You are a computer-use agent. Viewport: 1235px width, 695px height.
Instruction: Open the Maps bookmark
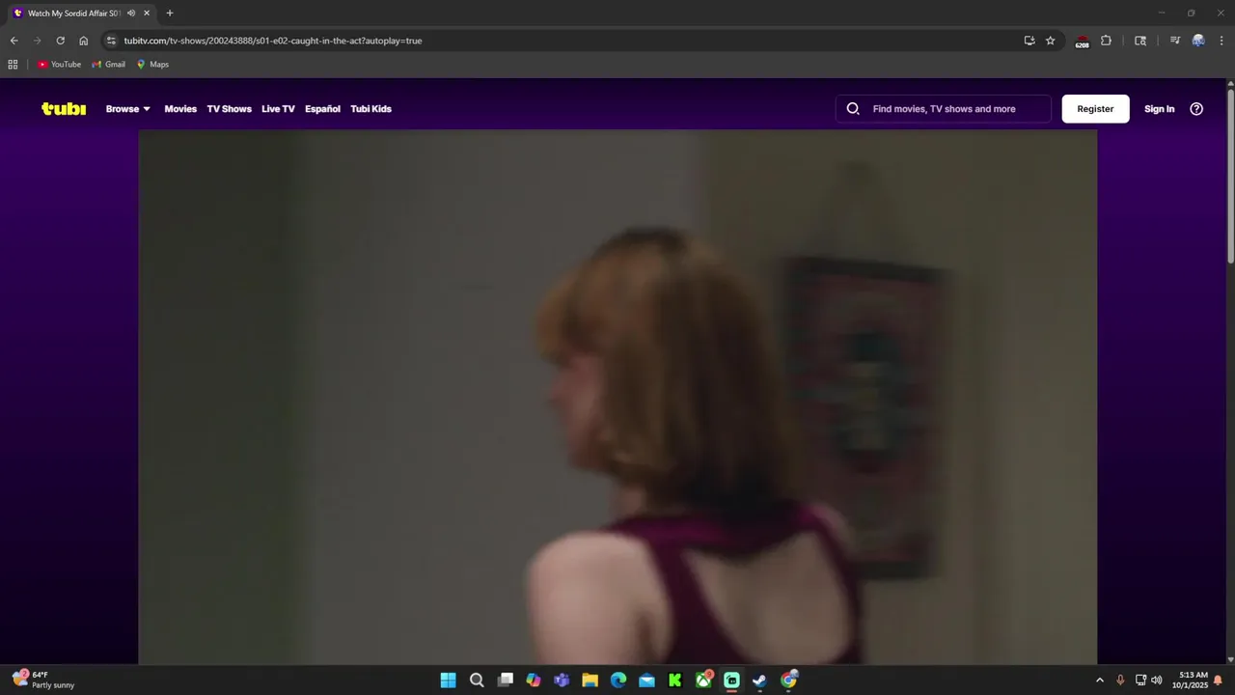pyautogui.click(x=152, y=65)
